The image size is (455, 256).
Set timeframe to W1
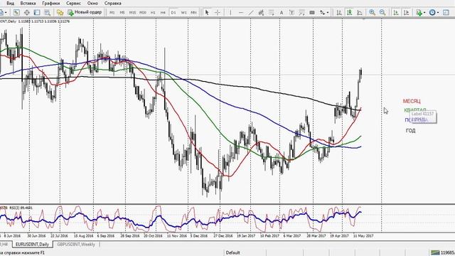pyautogui.click(x=183, y=13)
